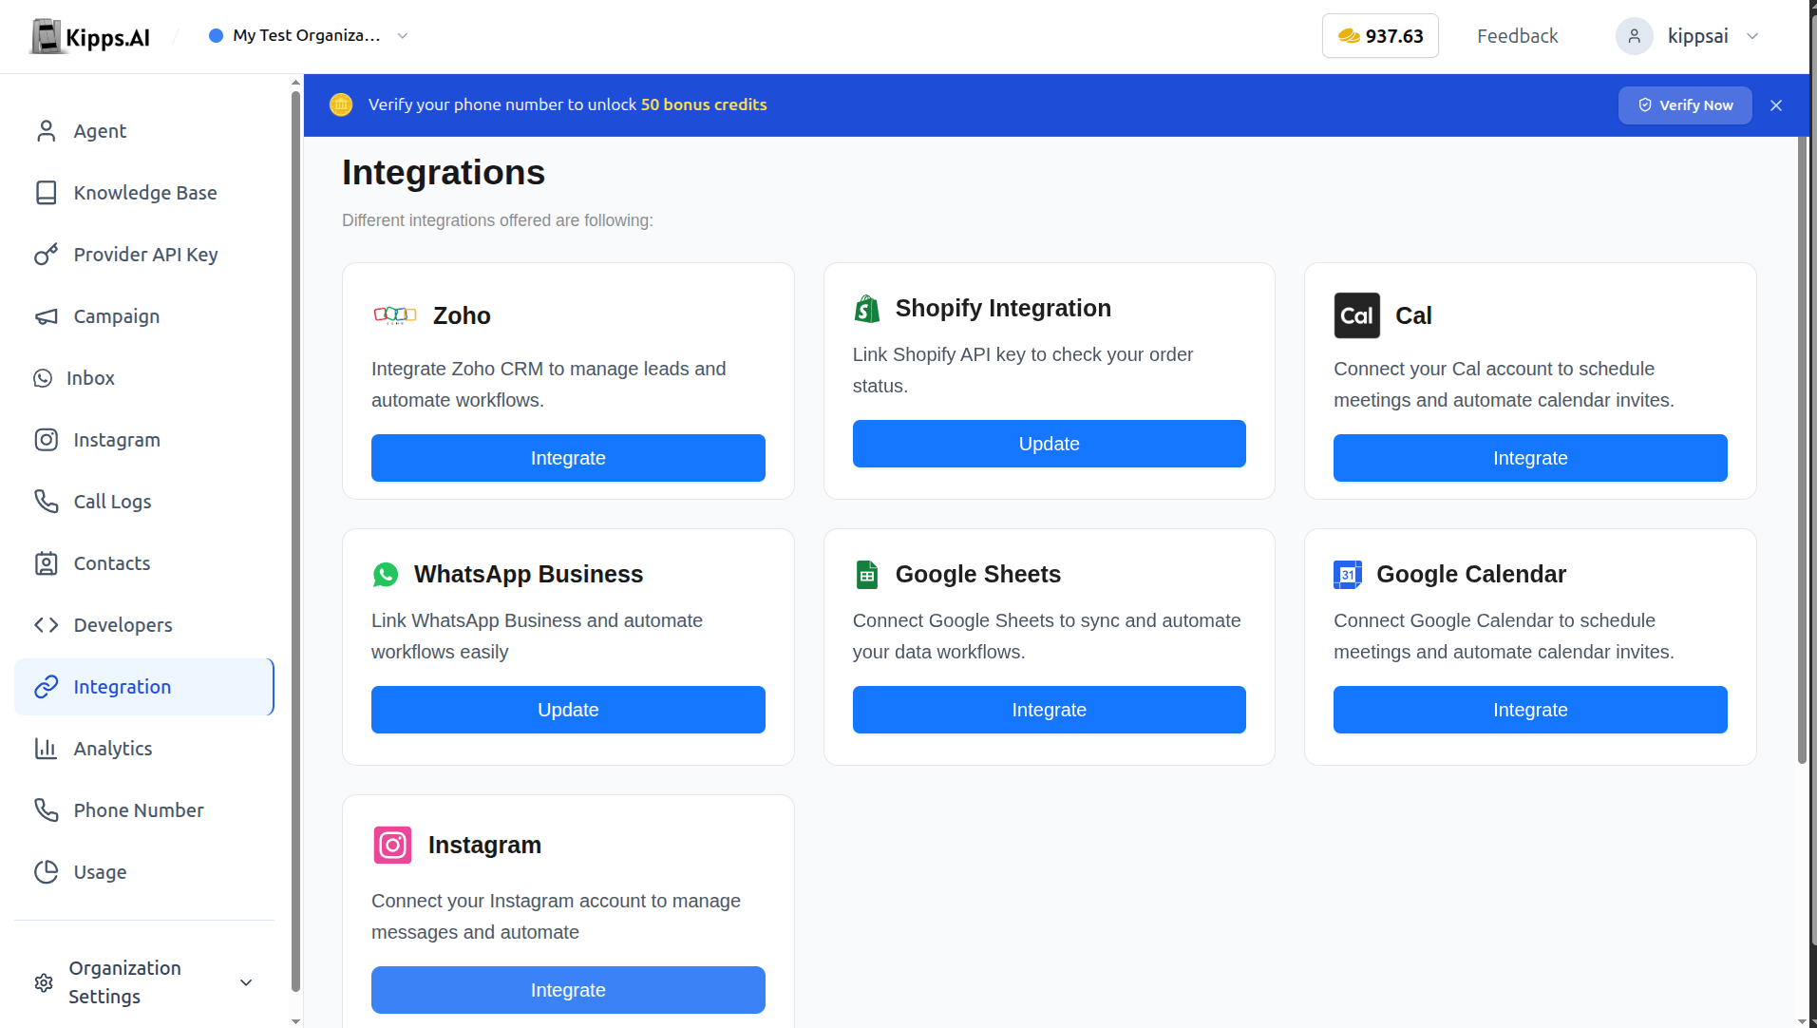Click the Instagram card logo icon
This screenshot has width=1817, height=1028.
392,845
